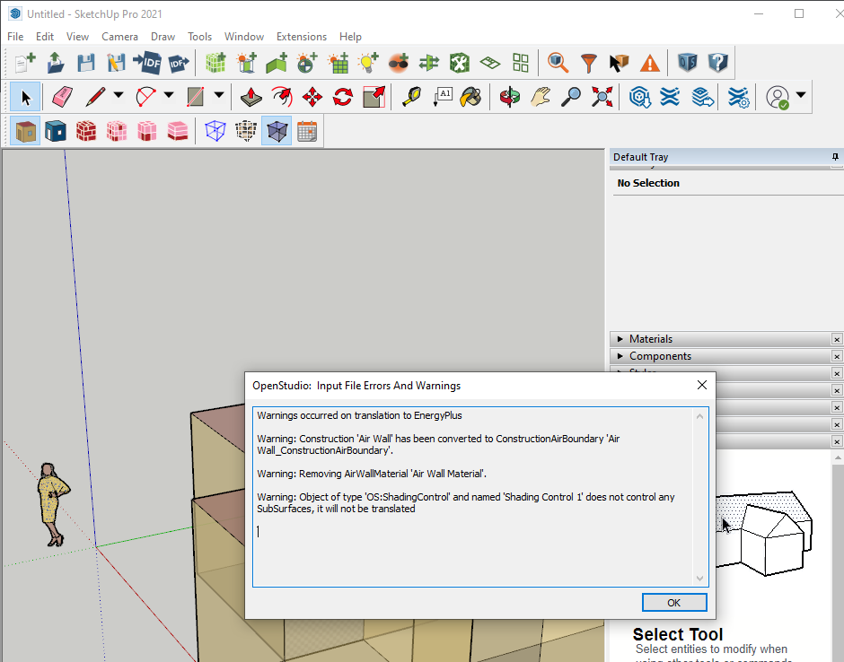Activate the Paint Bucket tool
844x662 pixels.
click(x=471, y=98)
